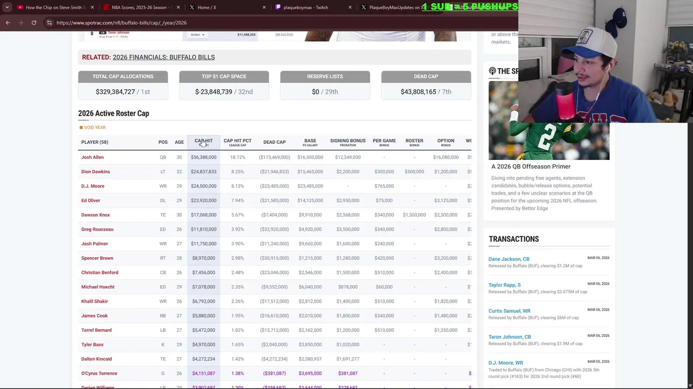This screenshot has width=693, height=389.
Task: Open Dane Jackson, CB transaction link
Action: point(509,259)
